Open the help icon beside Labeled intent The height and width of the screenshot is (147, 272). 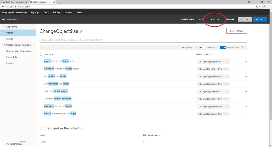[x=211, y=54]
